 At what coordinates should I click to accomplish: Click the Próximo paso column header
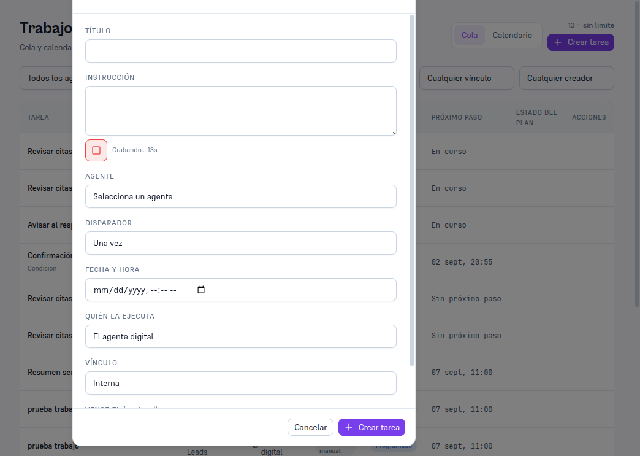click(457, 117)
